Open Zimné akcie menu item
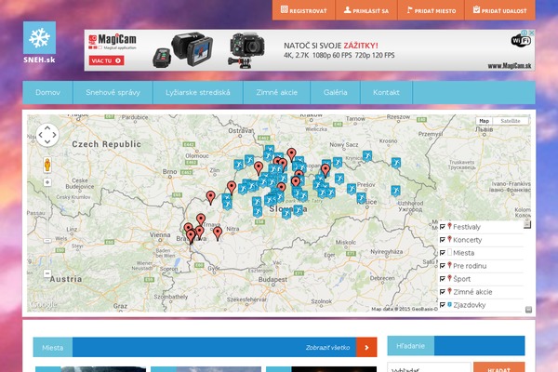This screenshot has height=372, width=558. (276, 93)
